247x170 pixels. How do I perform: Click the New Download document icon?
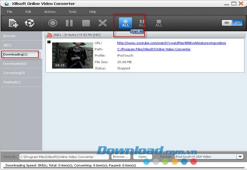[x=13, y=23]
